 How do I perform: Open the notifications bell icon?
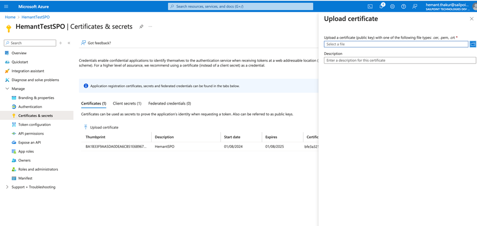pos(381,7)
